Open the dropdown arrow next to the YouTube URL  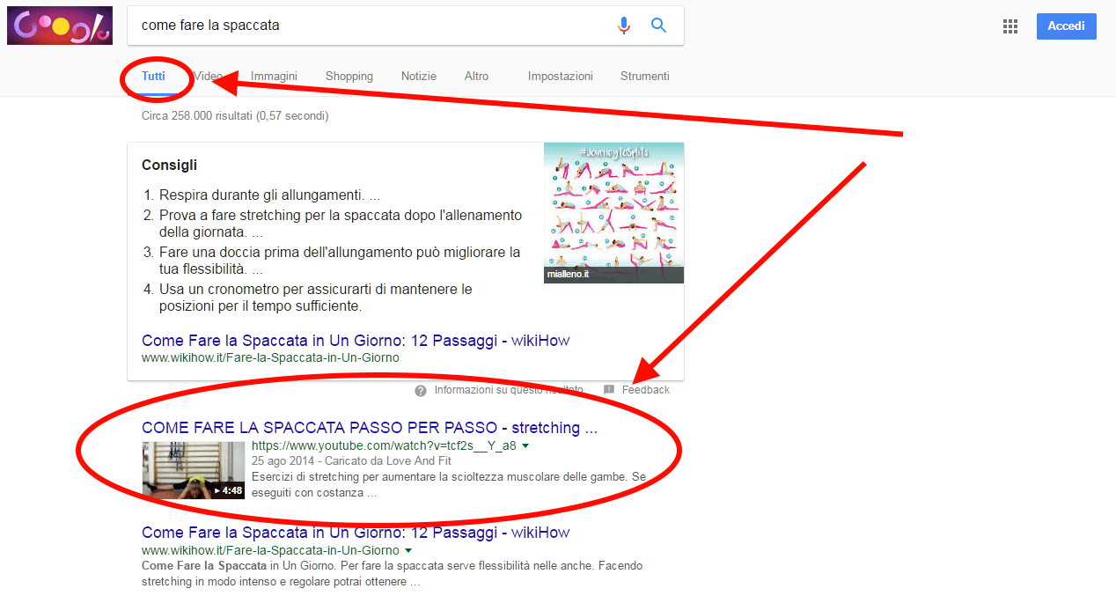tap(525, 446)
